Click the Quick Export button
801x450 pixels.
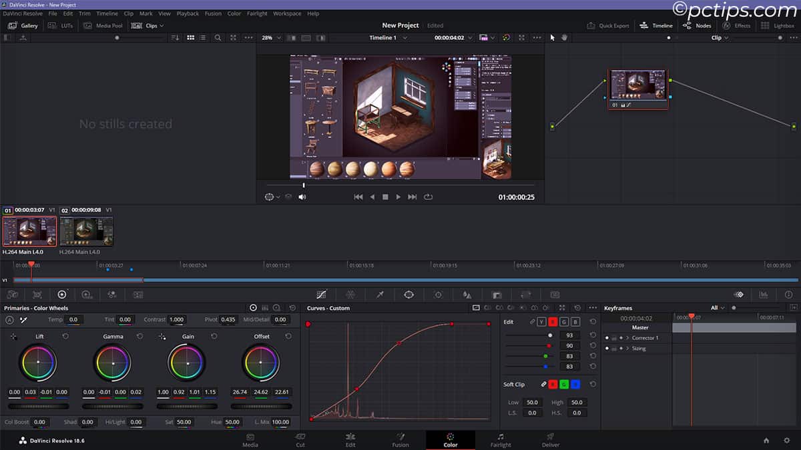[x=608, y=25]
